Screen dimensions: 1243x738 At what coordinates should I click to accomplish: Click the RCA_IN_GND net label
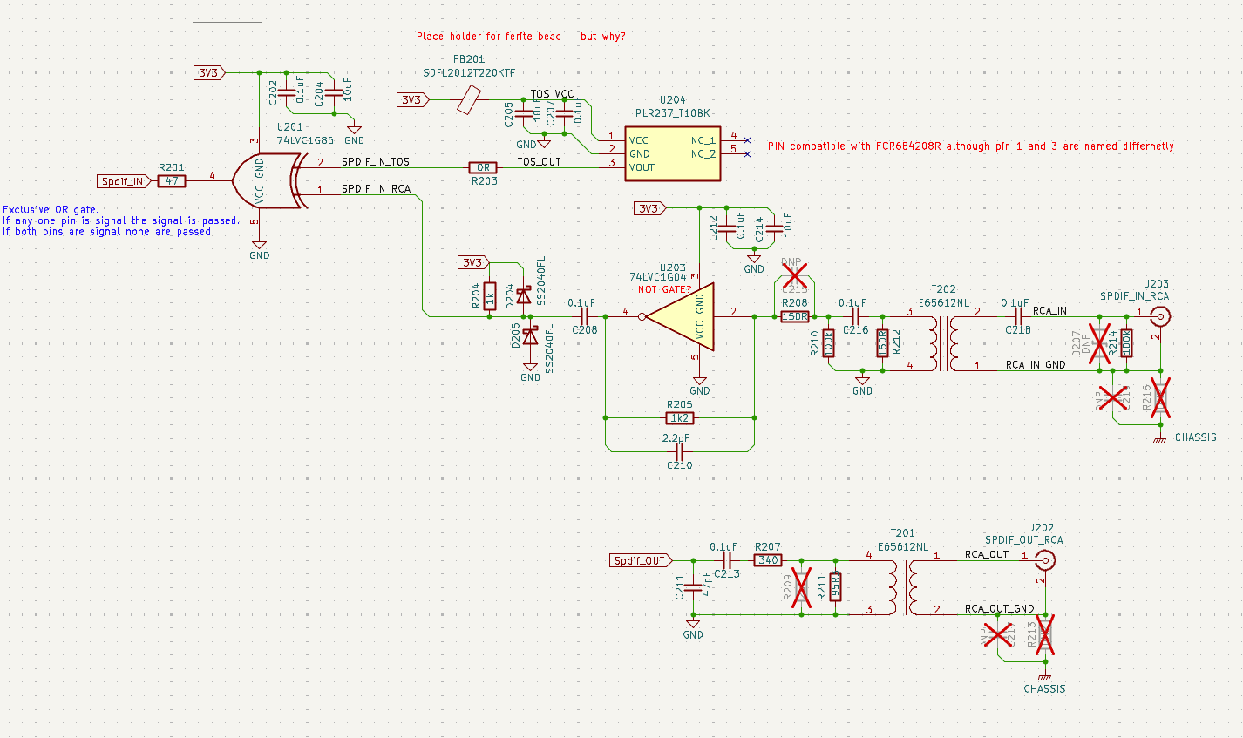coord(1036,365)
